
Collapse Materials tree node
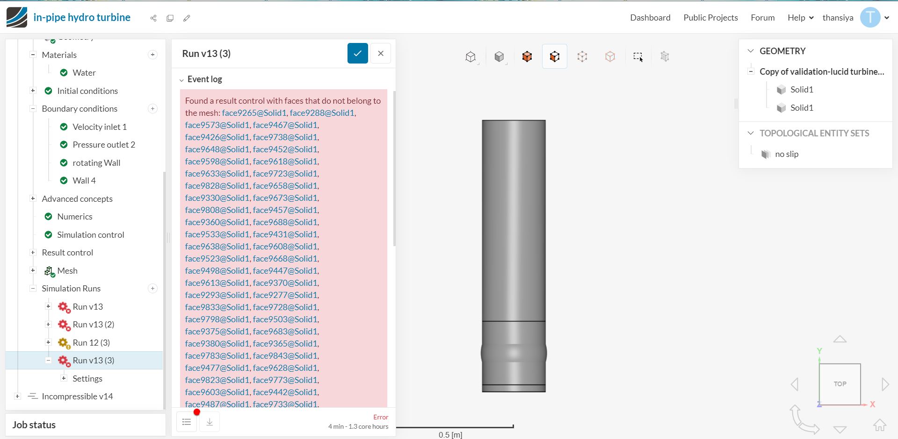click(x=33, y=55)
